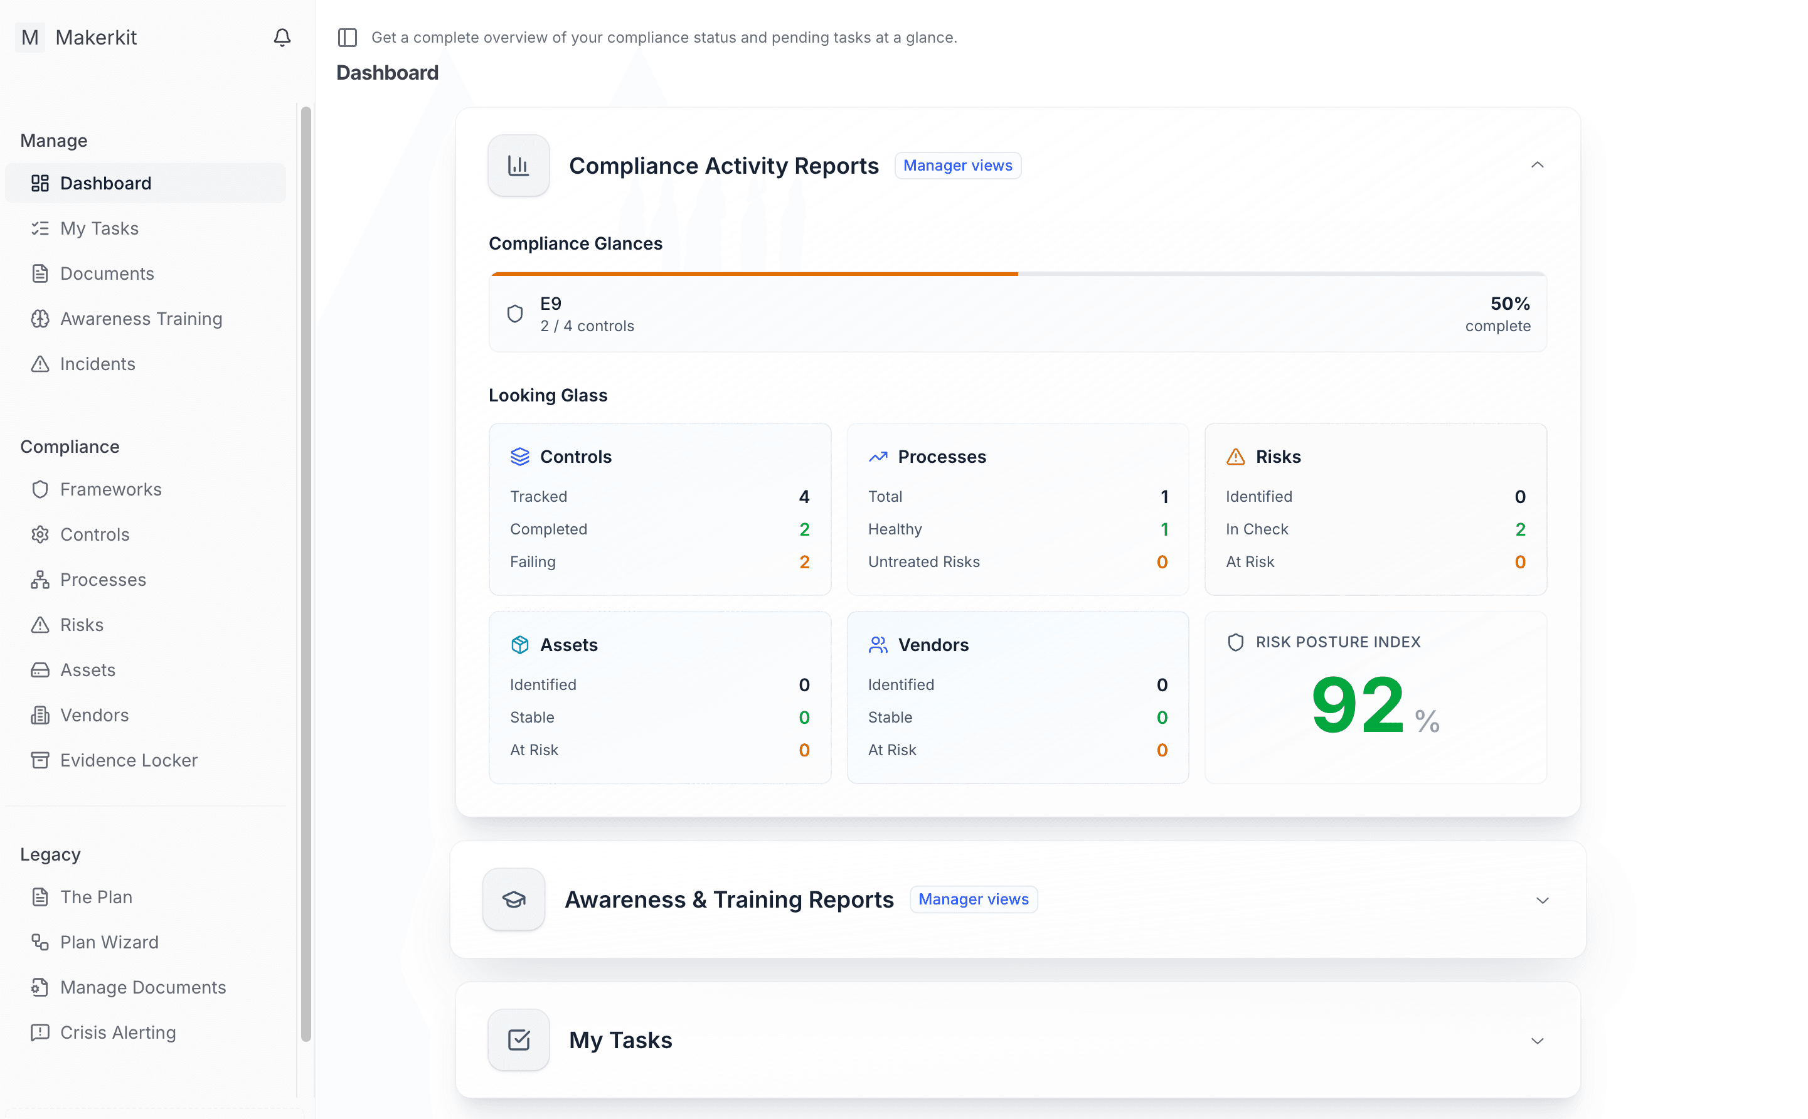The width and height of the screenshot is (1808, 1119).
Task: Click the E9 orange progress bar
Action: tap(753, 273)
